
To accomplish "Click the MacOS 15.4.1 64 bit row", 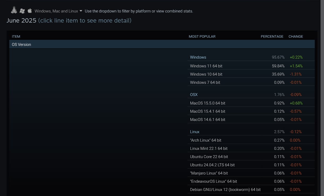I will (x=251, y=111).
